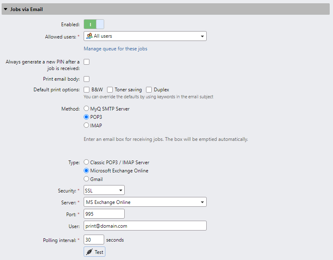Click the users icon in Allowed users field
Viewport: 333px width, 260px height.
pyautogui.click(x=89, y=36)
